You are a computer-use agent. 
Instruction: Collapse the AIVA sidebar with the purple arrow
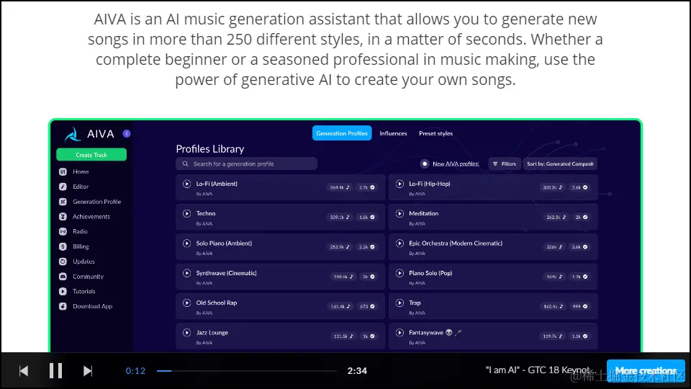pos(127,134)
